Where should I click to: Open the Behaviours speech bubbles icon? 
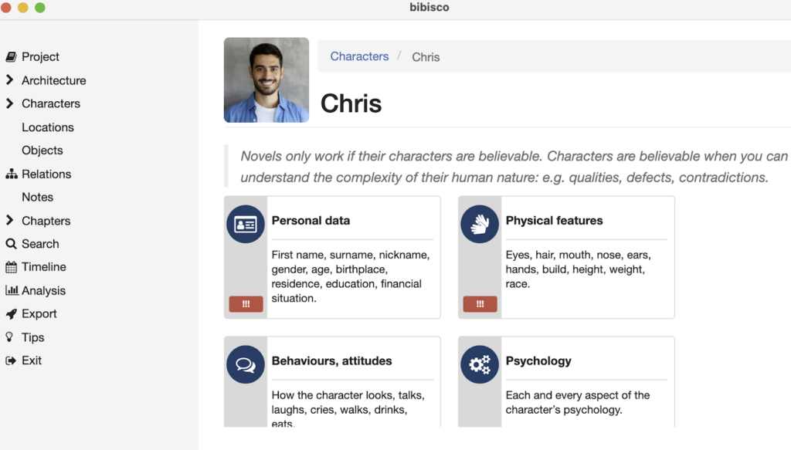pos(246,365)
